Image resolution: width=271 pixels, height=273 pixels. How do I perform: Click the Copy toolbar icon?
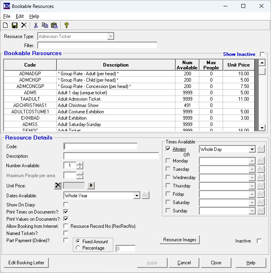click(x=45, y=25)
